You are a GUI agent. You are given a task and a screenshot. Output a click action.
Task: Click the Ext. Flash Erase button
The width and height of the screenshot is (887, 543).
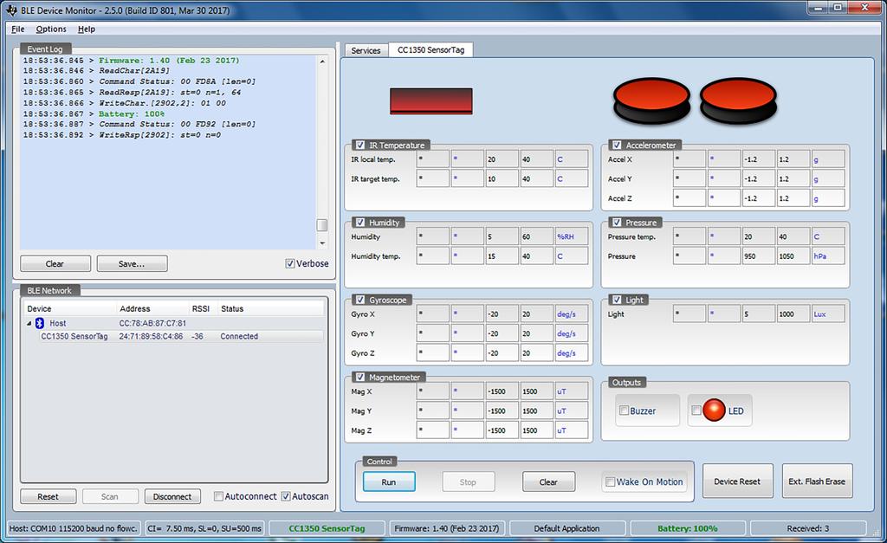pyautogui.click(x=817, y=482)
